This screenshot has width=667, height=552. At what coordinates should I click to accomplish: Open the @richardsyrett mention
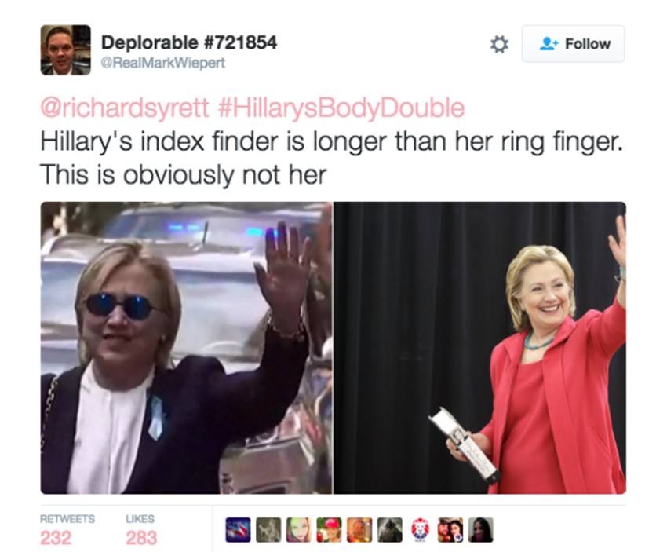click(x=124, y=108)
